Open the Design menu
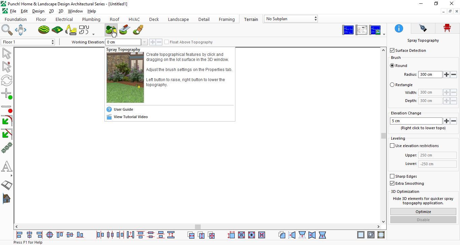The image size is (460, 245). pos(38,11)
